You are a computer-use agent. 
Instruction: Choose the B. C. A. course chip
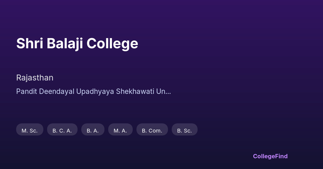pos(62,131)
